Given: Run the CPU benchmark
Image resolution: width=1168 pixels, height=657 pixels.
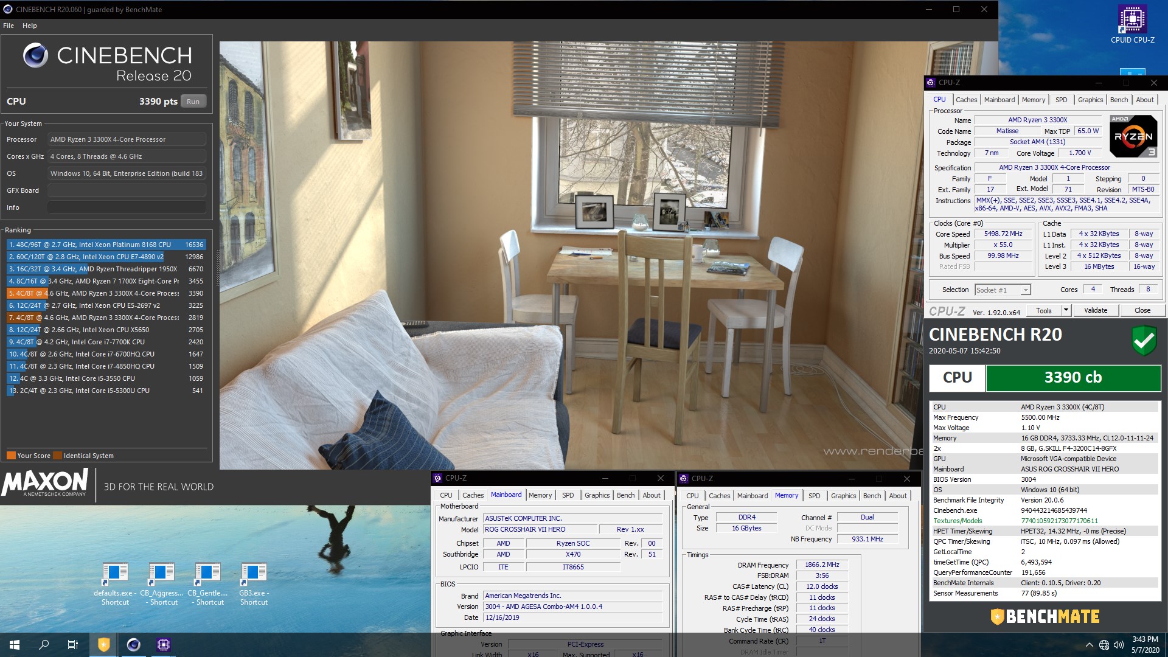Looking at the screenshot, I should [193, 102].
